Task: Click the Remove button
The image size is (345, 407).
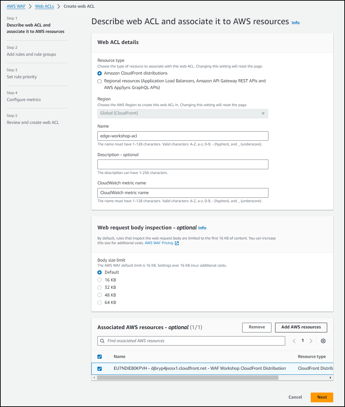Action: pos(257,327)
